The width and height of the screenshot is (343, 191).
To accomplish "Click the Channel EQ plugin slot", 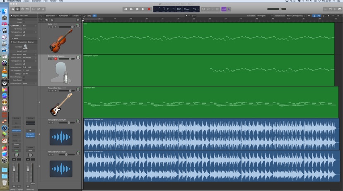I will (30, 136).
